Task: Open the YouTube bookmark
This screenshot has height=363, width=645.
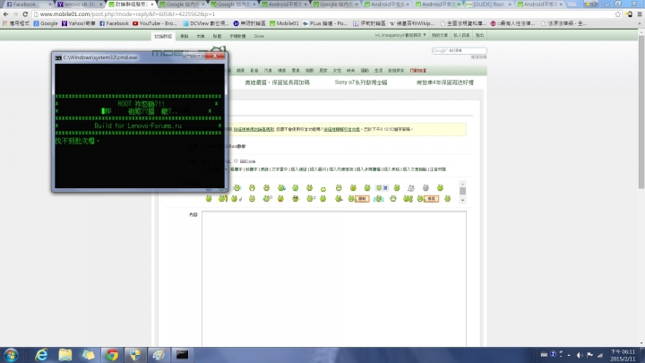Action: pyautogui.click(x=155, y=23)
